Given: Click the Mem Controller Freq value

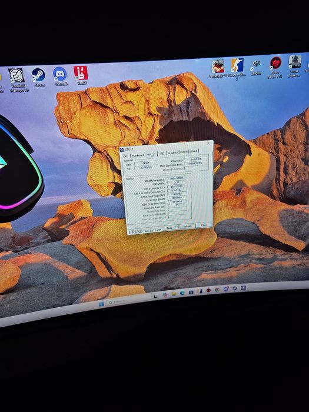Looking at the screenshot, I should (x=196, y=164).
